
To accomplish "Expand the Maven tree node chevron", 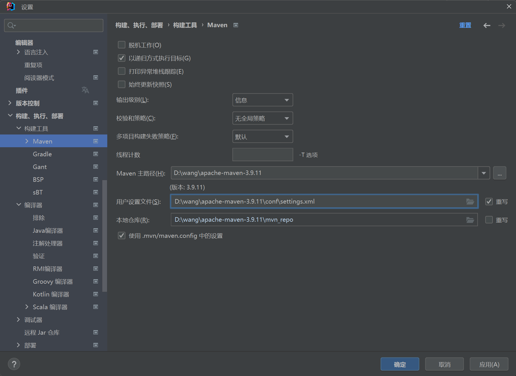I will 27,141.
